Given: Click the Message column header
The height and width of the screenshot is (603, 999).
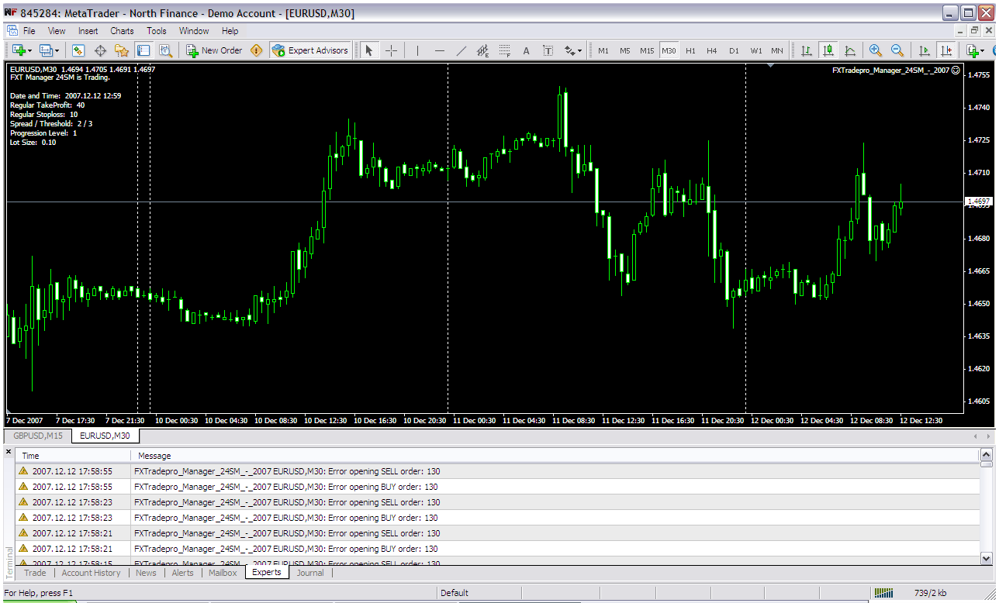Looking at the screenshot, I should pyautogui.click(x=555, y=456).
